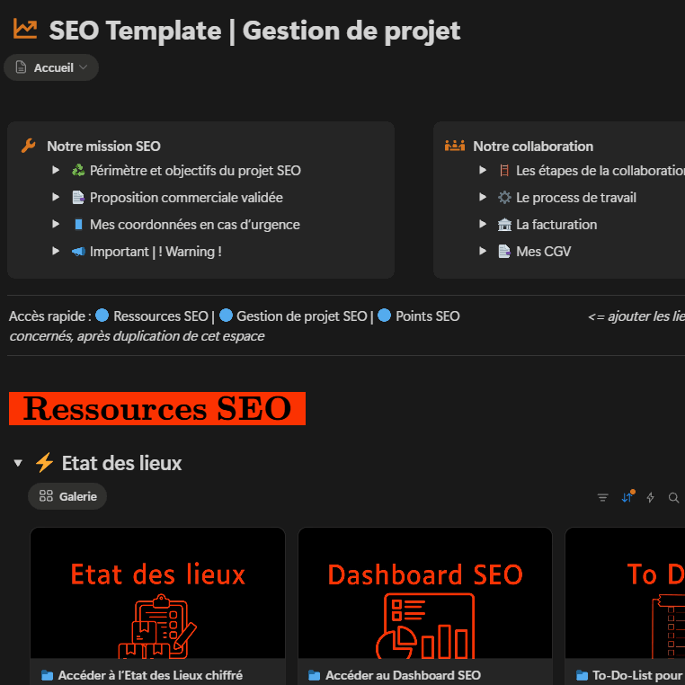
Task: Expand the Périmètre et objectifs du projet SEO toggle
Action: coord(56,170)
